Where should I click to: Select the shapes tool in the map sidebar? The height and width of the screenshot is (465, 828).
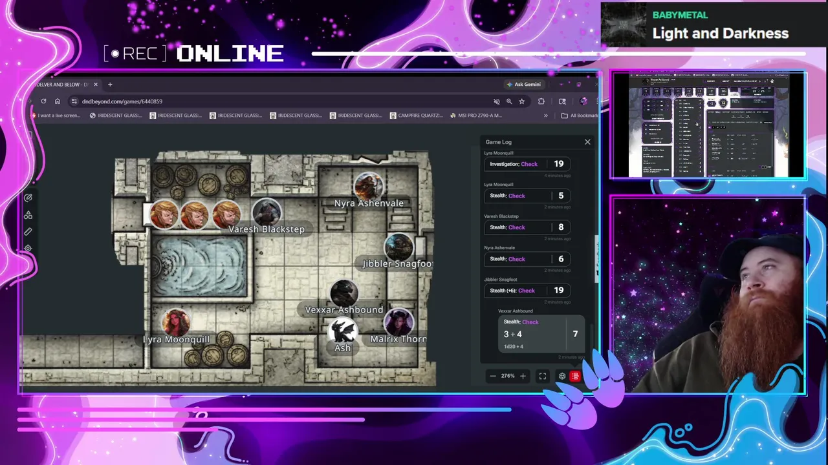pyautogui.click(x=28, y=215)
